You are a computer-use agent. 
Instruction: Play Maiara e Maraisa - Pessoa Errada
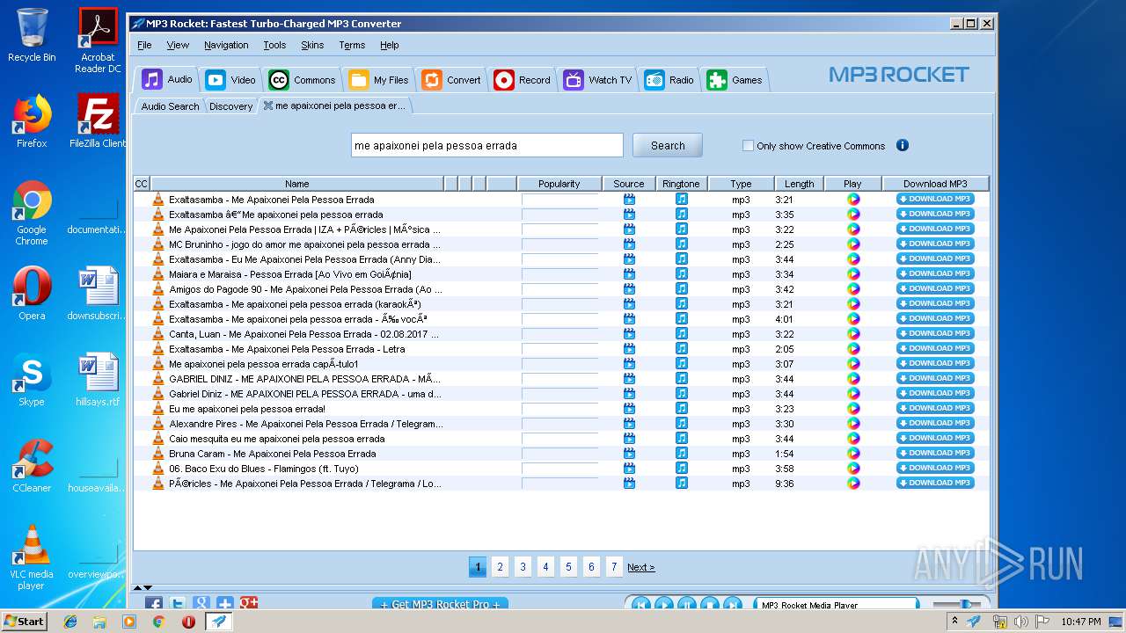852,274
